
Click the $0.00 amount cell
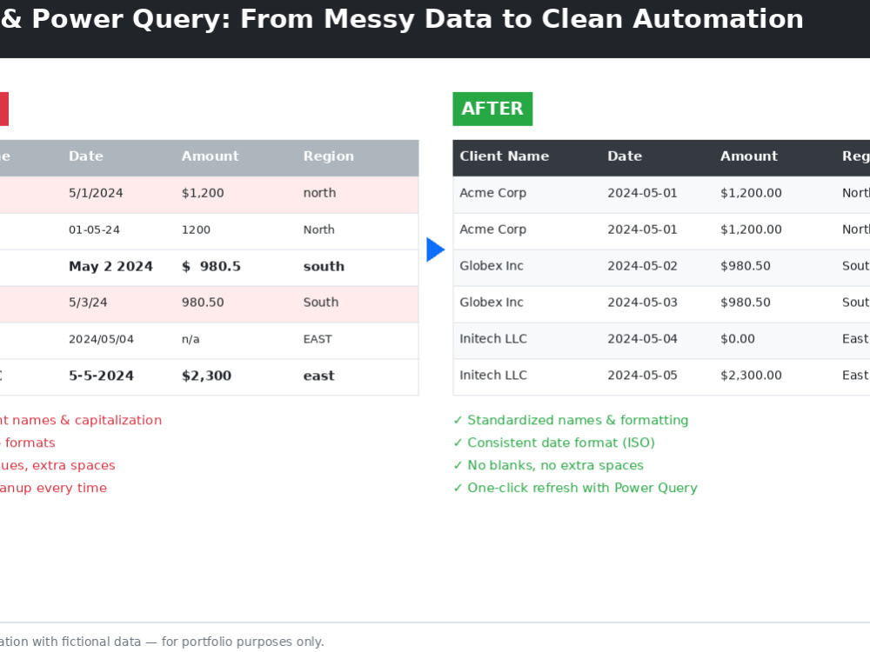click(738, 339)
